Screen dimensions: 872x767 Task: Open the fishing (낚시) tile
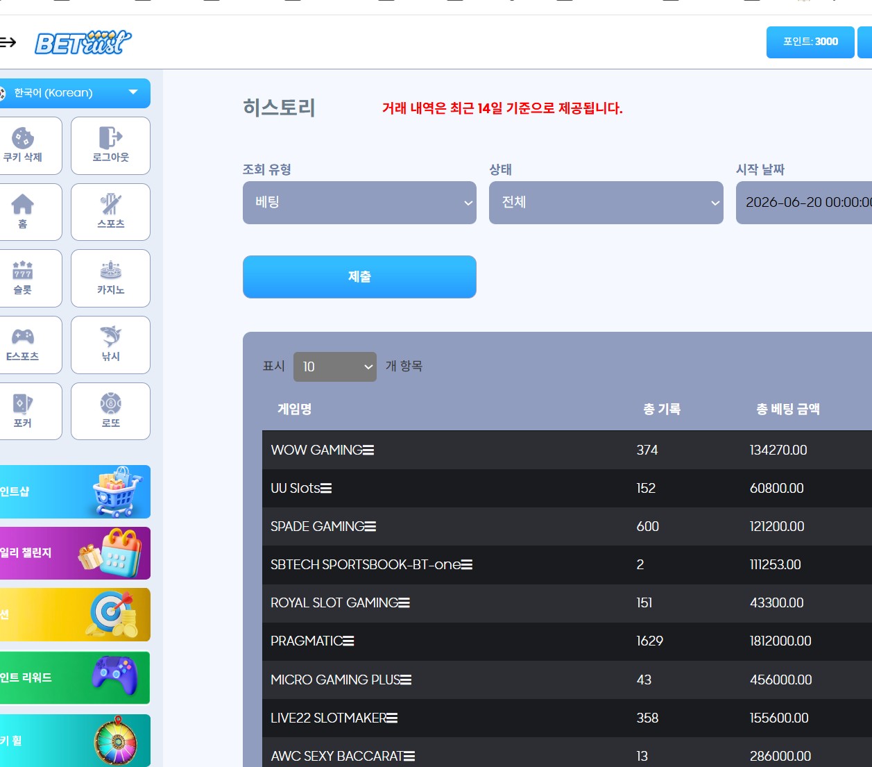[x=111, y=345]
